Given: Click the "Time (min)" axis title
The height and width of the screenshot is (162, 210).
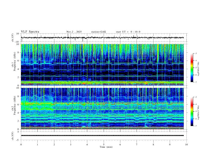Looking at the screenshot, I should pyautogui.click(x=106, y=147).
